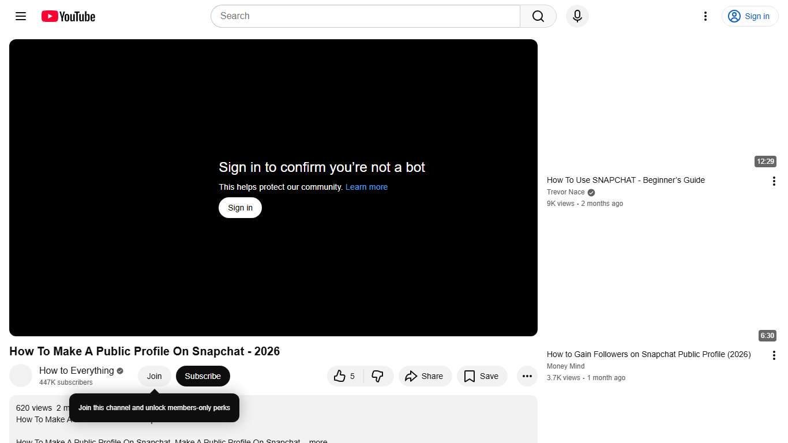Click inside the Search input field

coord(363,16)
